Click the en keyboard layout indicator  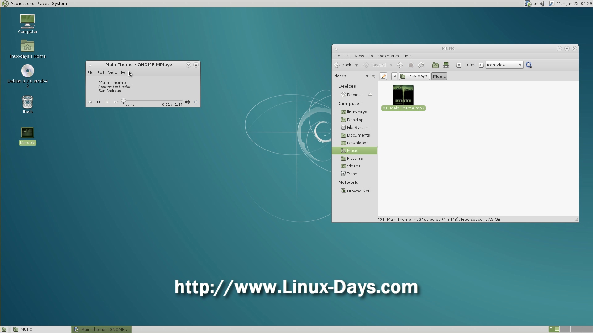tap(536, 4)
